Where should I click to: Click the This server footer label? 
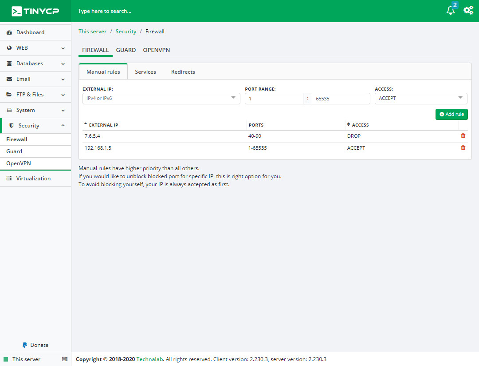(x=26, y=359)
